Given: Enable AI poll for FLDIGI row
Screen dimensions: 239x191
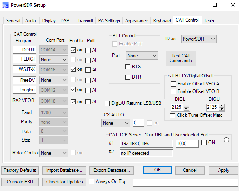Looking at the screenshot, I should (88, 60).
